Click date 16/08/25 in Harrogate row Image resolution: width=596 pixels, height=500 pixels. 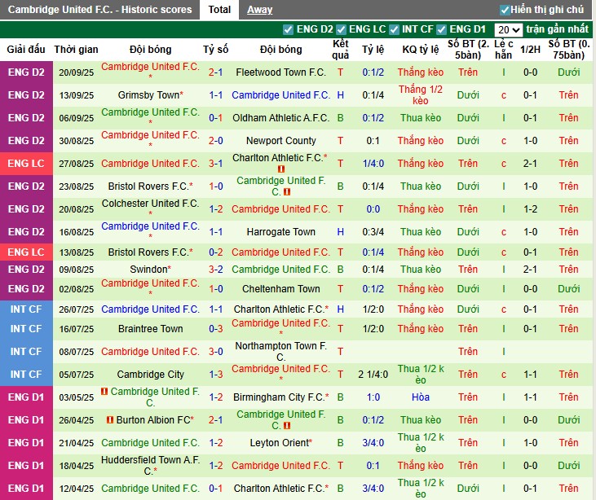[x=76, y=232]
